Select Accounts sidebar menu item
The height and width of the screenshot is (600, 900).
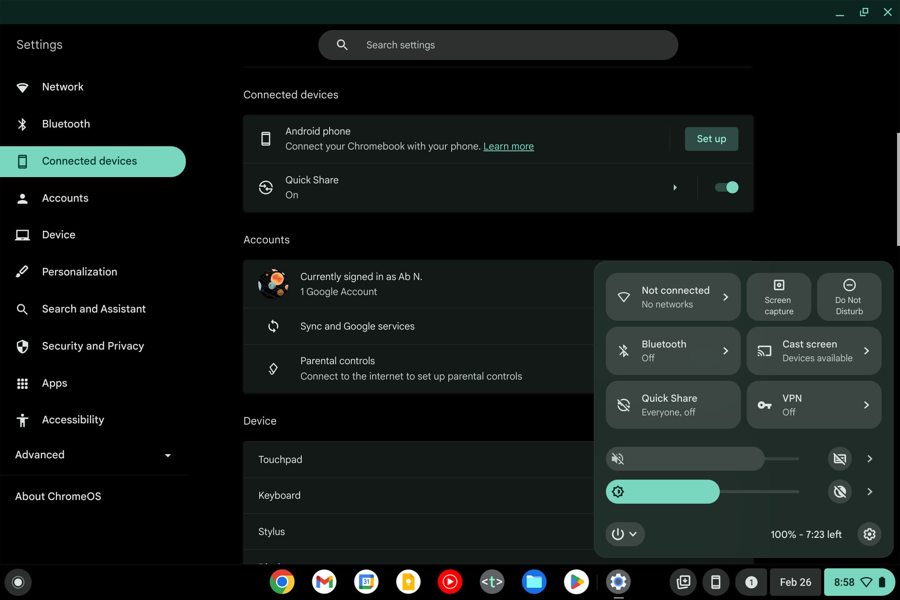[x=65, y=198]
